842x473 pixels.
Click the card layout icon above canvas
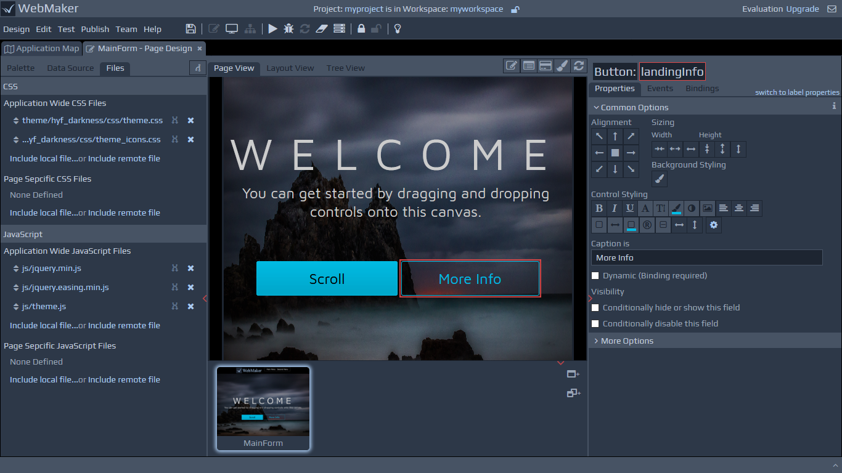[x=545, y=66]
